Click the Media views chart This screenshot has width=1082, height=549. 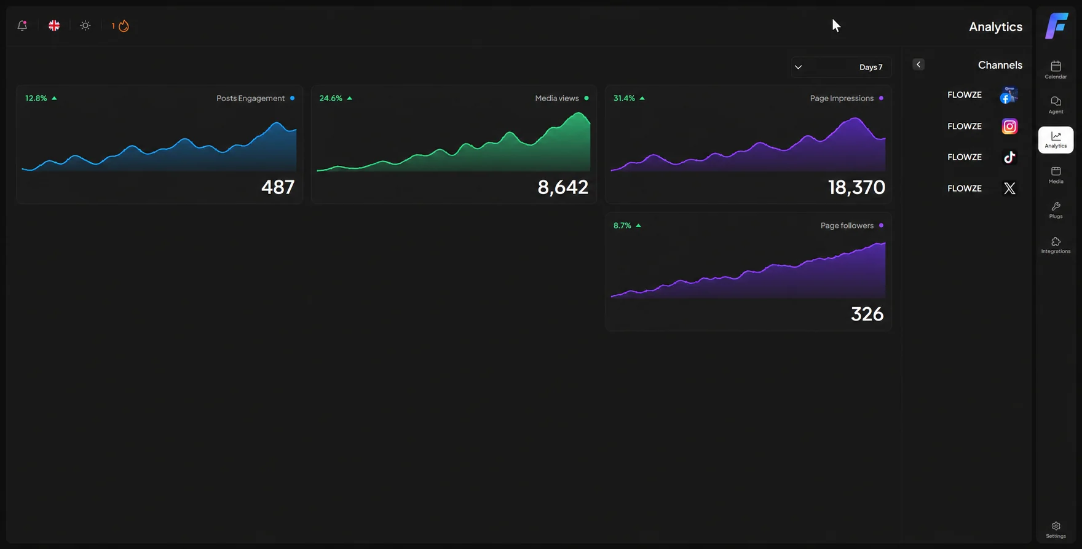454,141
